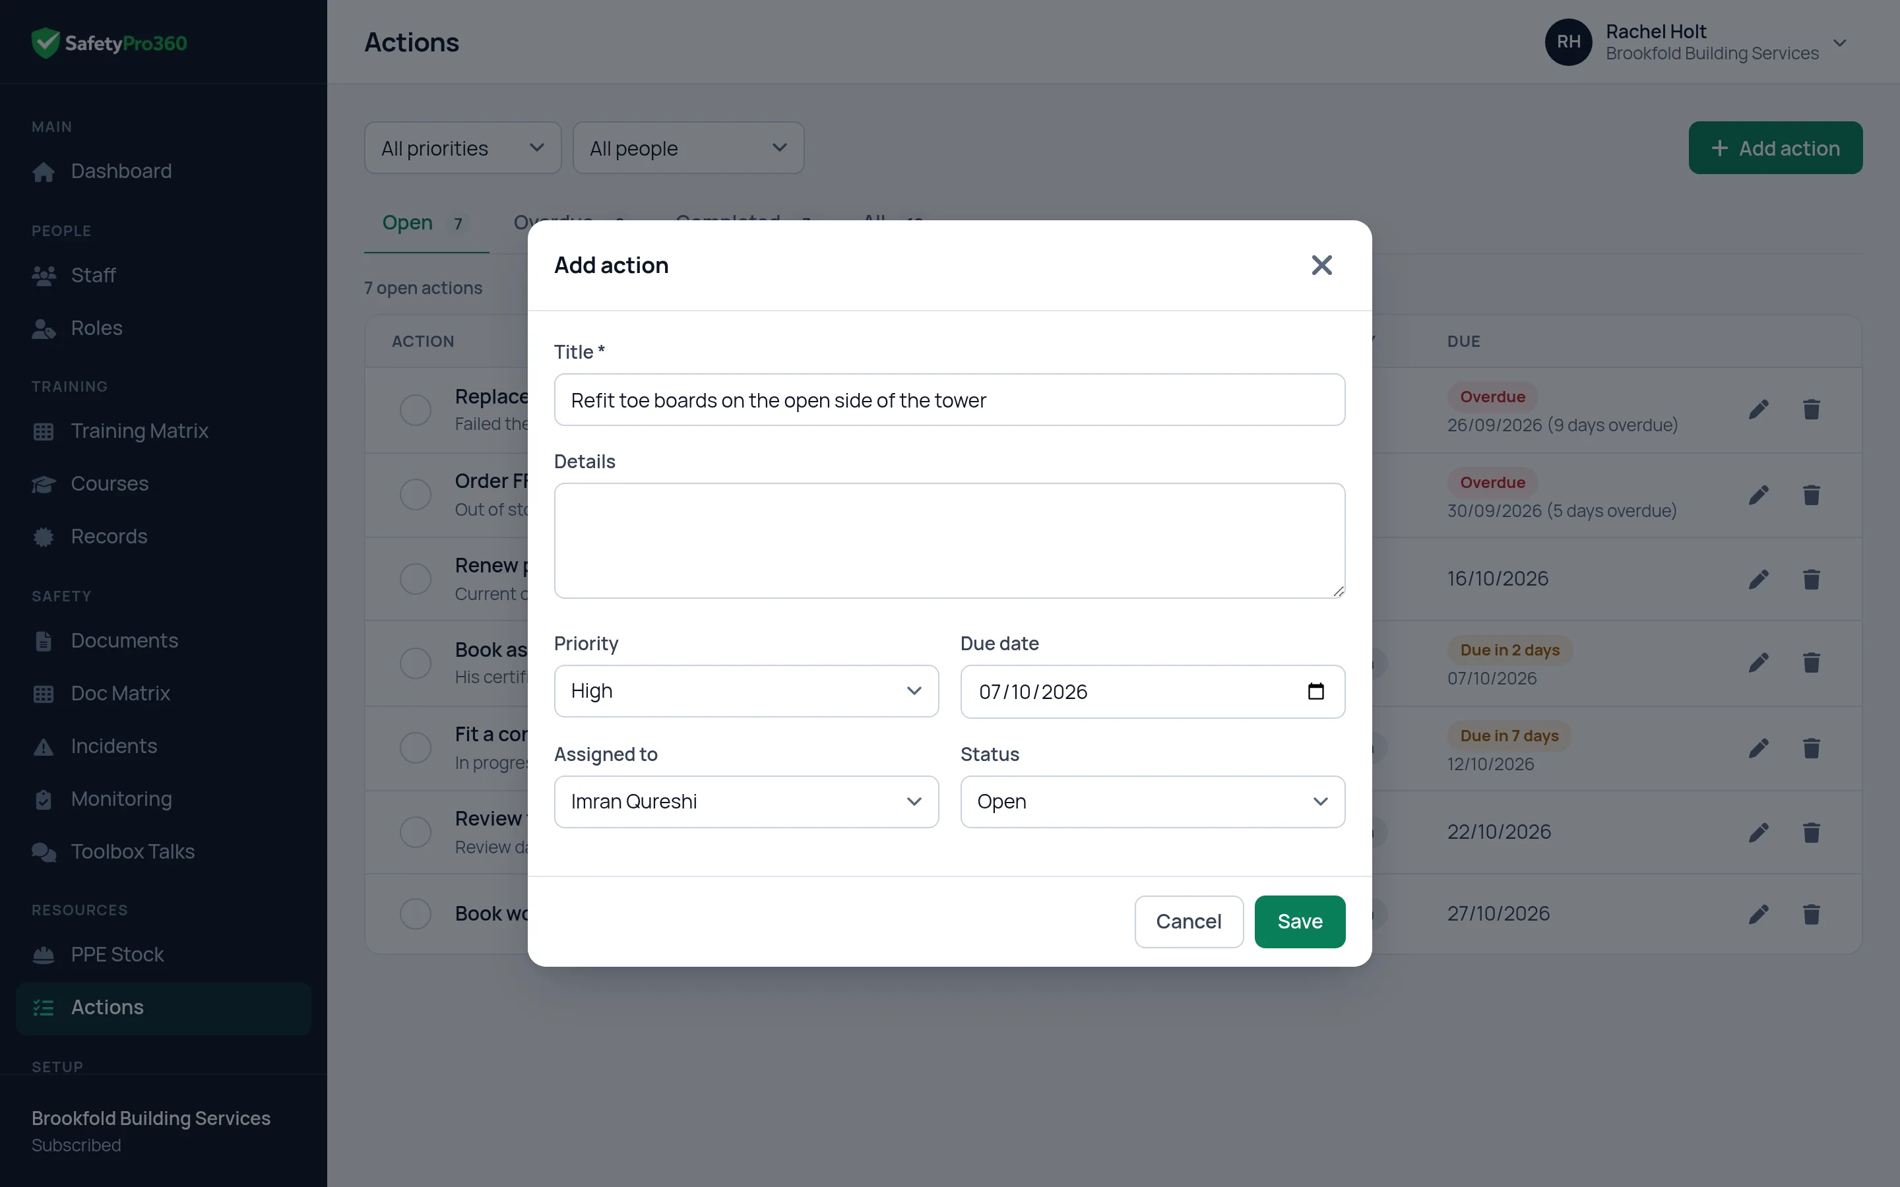
Task: Edit the action due 22/10/2026
Action: (x=1759, y=832)
